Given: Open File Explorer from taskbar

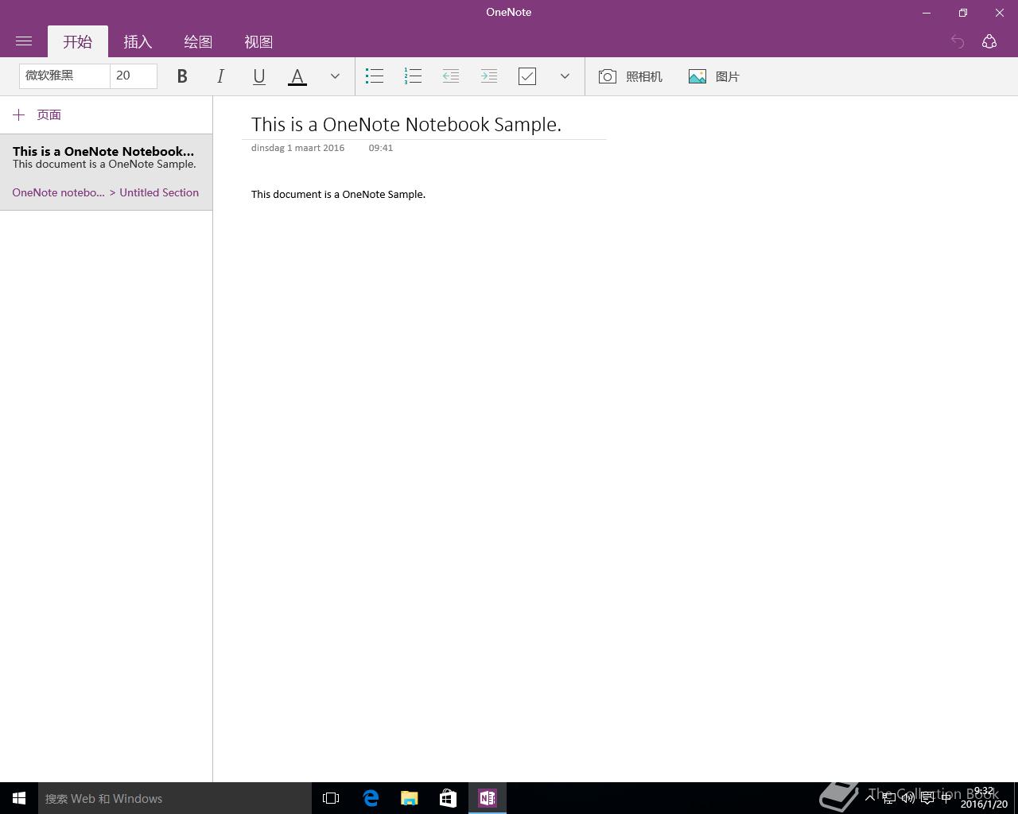Looking at the screenshot, I should click(410, 798).
